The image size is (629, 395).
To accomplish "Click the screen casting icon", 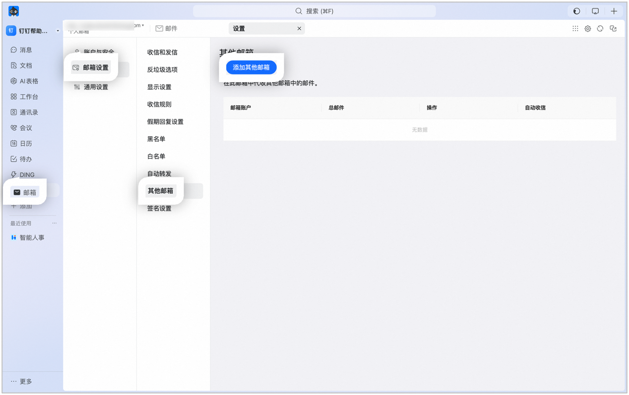I will click(x=595, y=11).
